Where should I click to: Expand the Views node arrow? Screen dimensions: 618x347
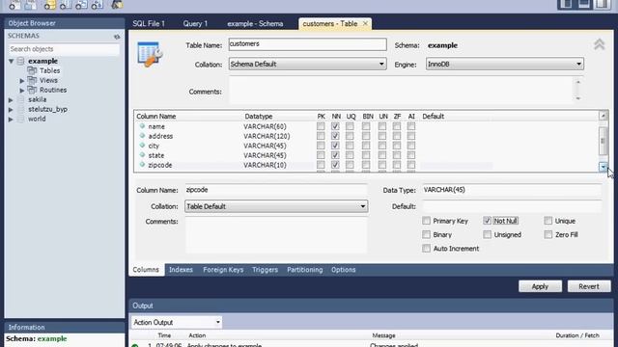pos(22,80)
